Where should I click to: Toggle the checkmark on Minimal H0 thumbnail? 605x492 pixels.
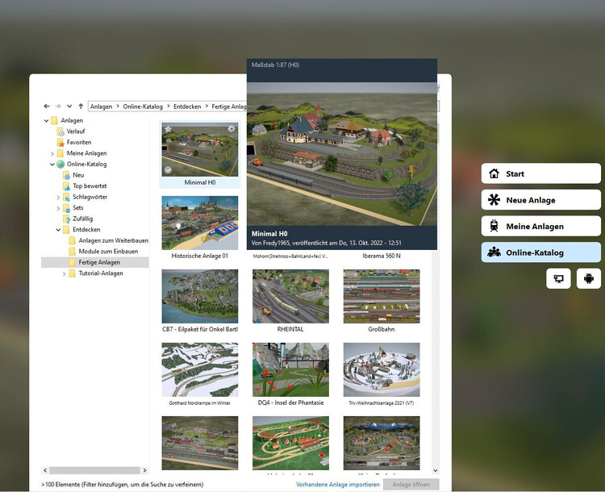pyautogui.click(x=168, y=170)
